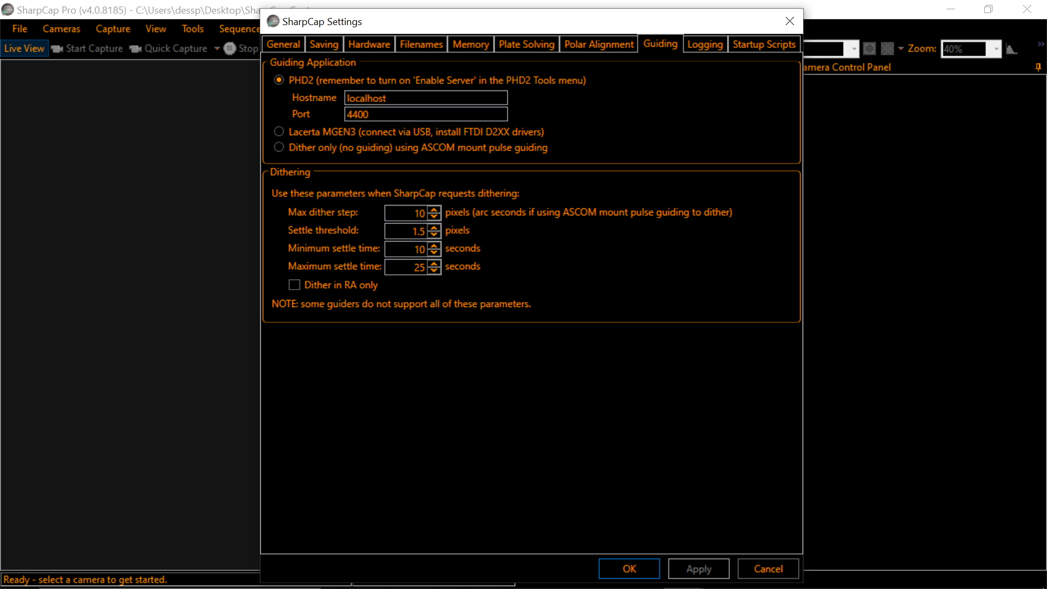Screen dimensions: 1047x589
Task: Click the Stop capture round icon
Action: (x=230, y=49)
